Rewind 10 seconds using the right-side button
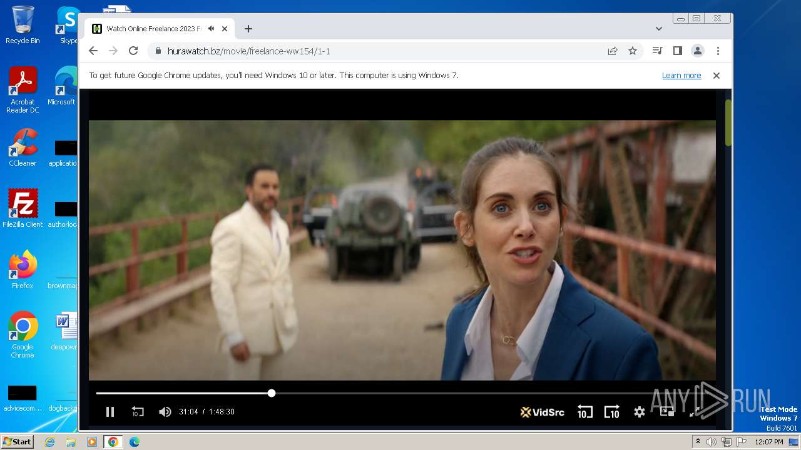Image resolution: width=801 pixels, height=450 pixels. [x=584, y=412]
